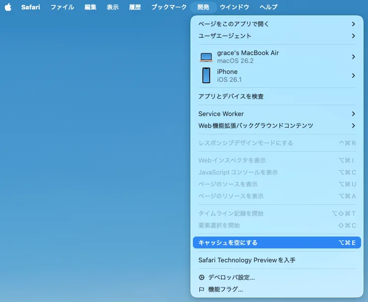
Task: Open the ウインドウ menu
Action: click(234, 7)
